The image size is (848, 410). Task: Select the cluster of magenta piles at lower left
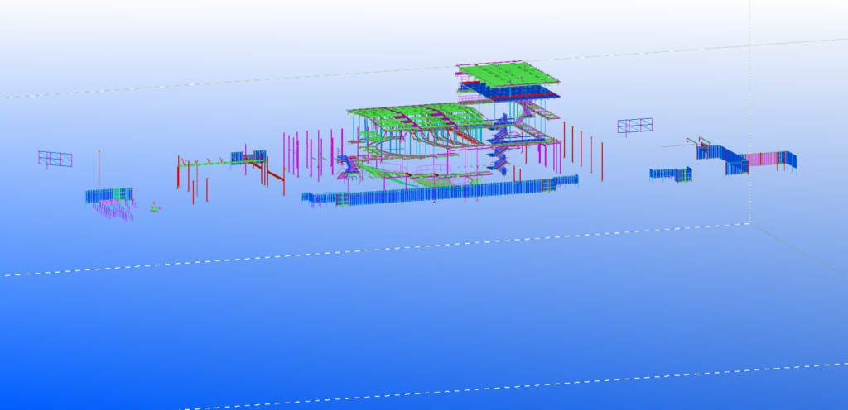116,211
